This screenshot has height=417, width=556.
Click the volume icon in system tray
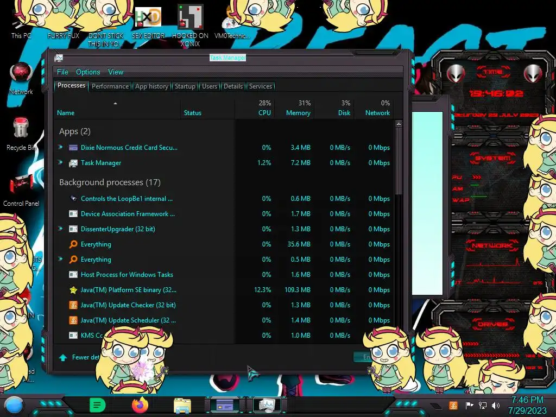(x=496, y=405)
